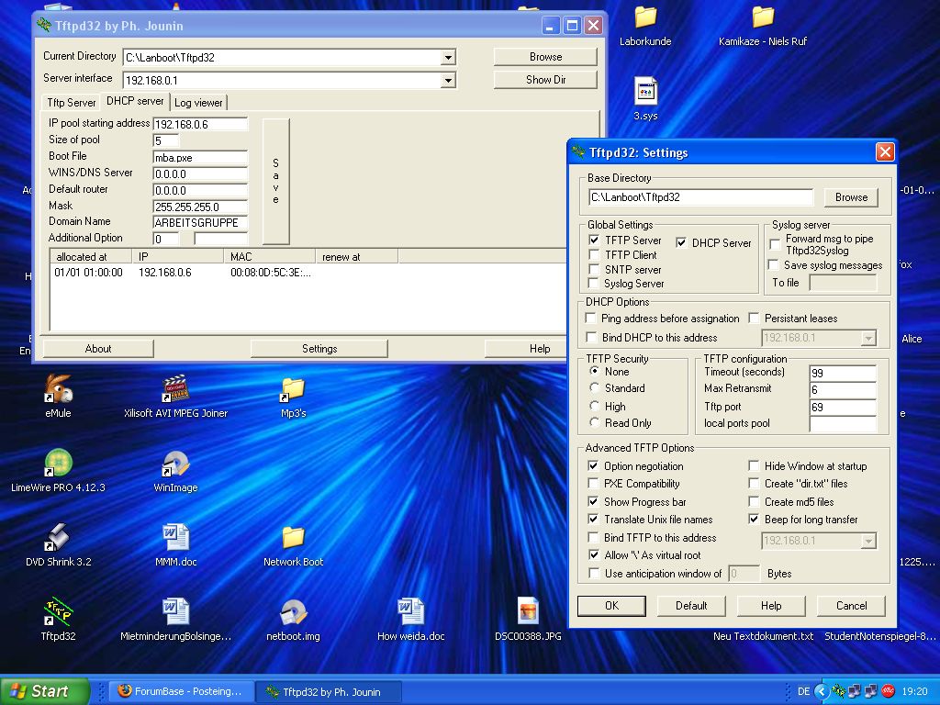940x705 pixels.
Task: Select the DHCP server tab
Action: pyautogui.click(x=135, y=101)
